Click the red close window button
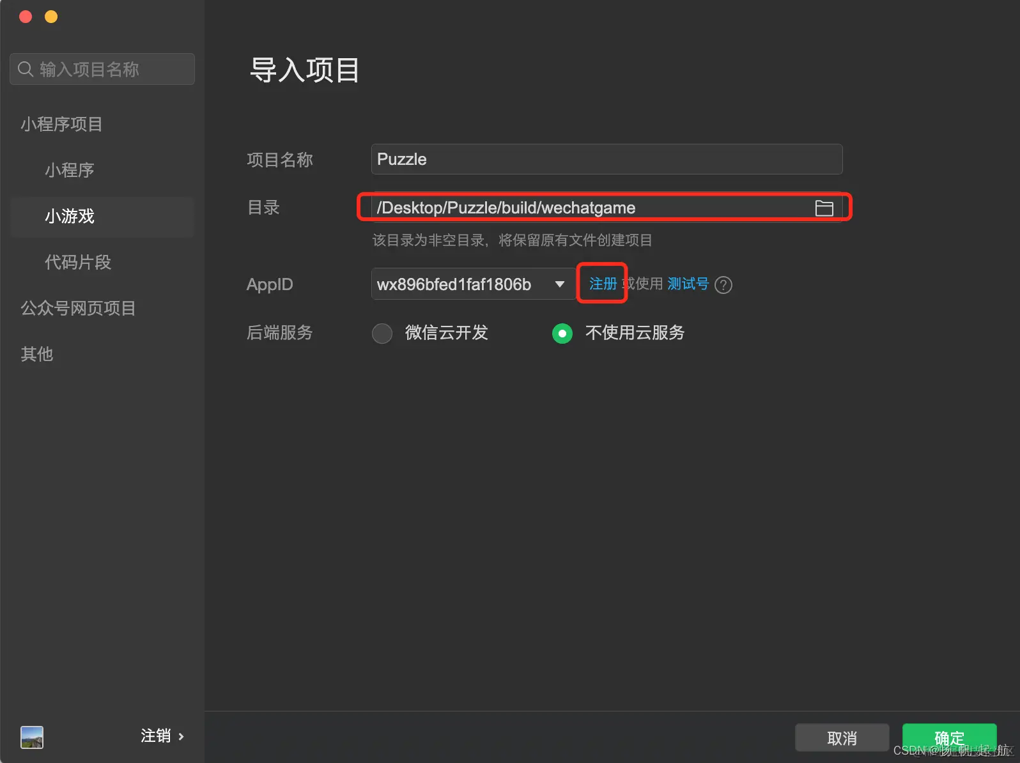1020x763 pixels. (26, 17)
